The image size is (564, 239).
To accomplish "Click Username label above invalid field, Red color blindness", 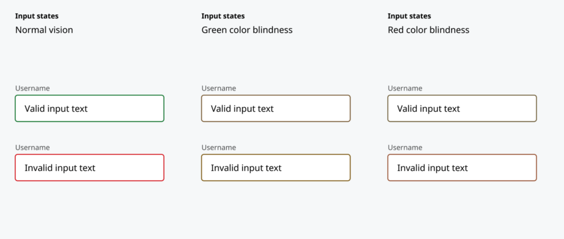I will [405, 148].
